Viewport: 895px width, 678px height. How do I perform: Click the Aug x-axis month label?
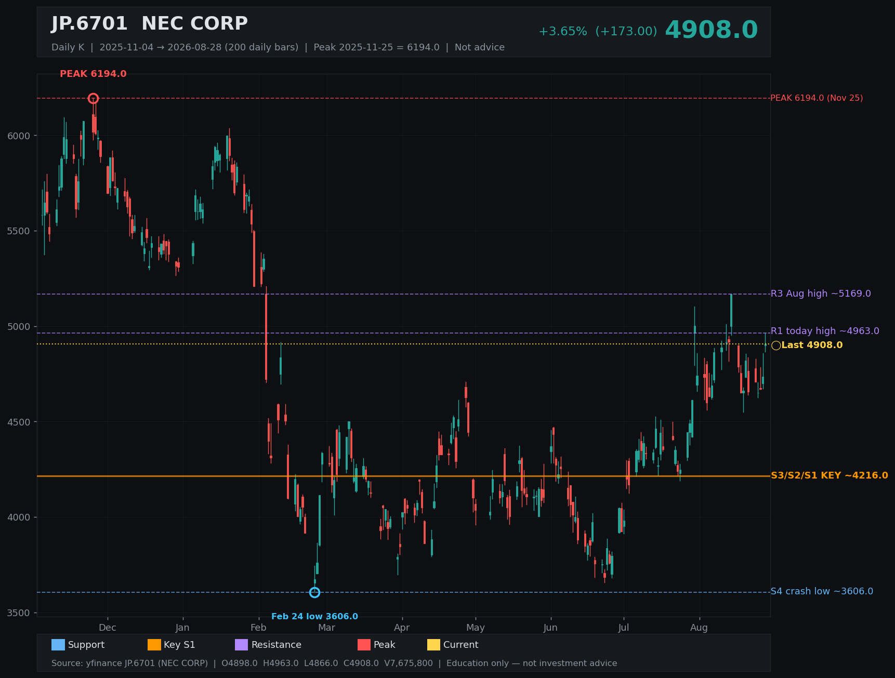[x=699, y=628]
